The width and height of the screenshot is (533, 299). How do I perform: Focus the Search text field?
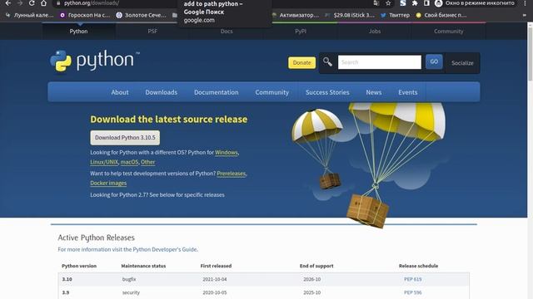click(380, 62)
